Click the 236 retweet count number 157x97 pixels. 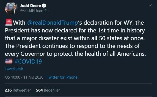(8, 90)
